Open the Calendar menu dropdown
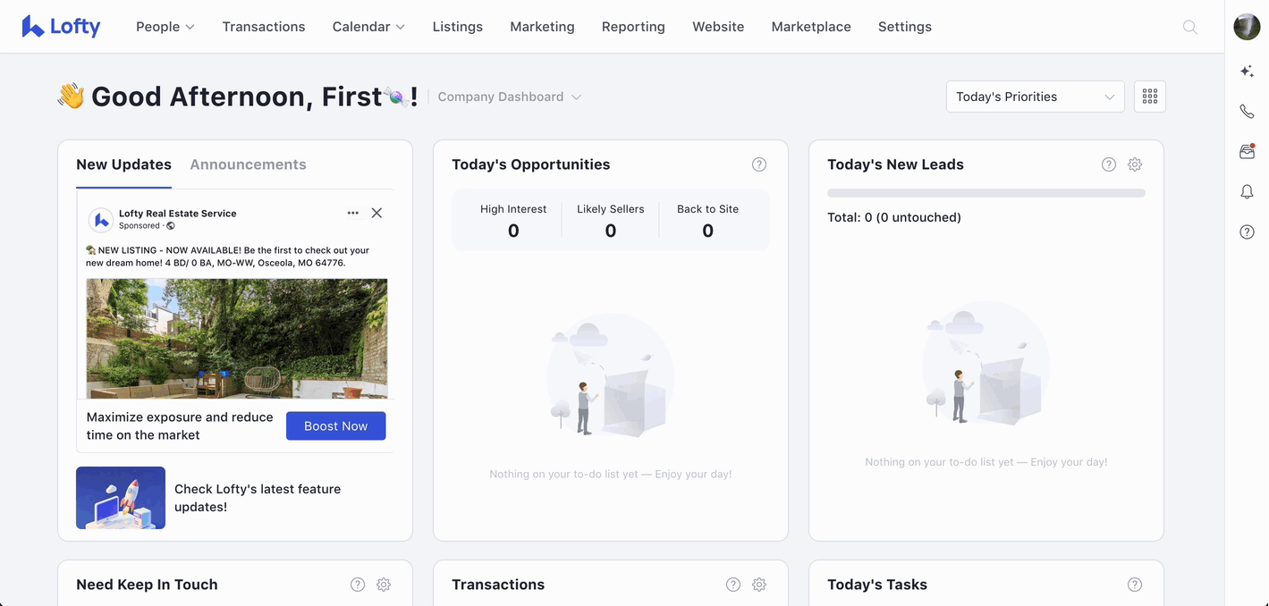The image size is (1269, 606). coord(368,27)
